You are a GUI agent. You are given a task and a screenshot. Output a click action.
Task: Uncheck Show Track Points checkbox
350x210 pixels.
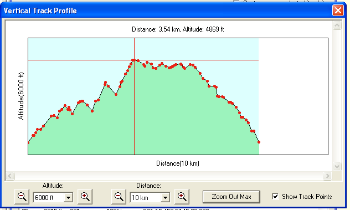pos(275,196)
